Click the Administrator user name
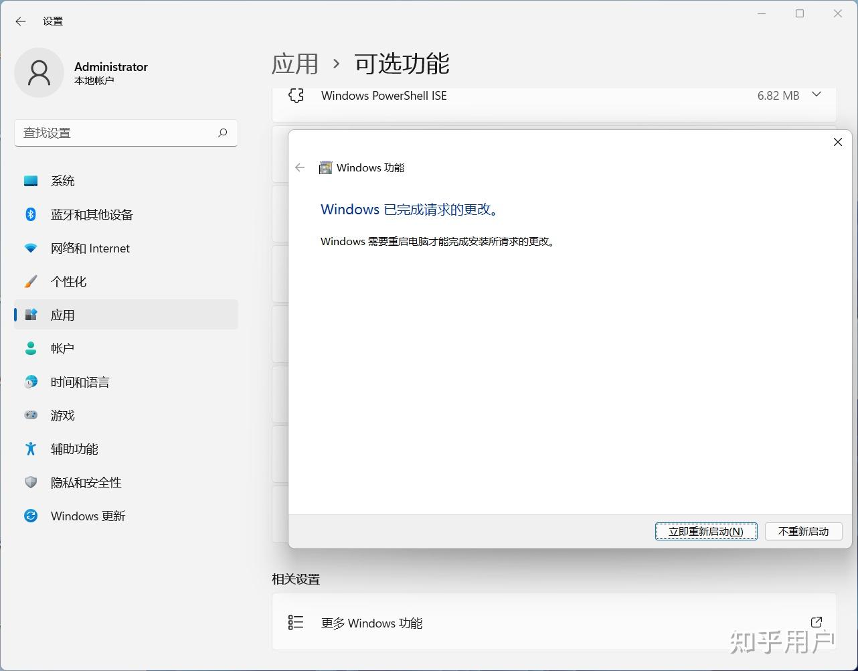858x671 pixels. (x=111, y=66)
